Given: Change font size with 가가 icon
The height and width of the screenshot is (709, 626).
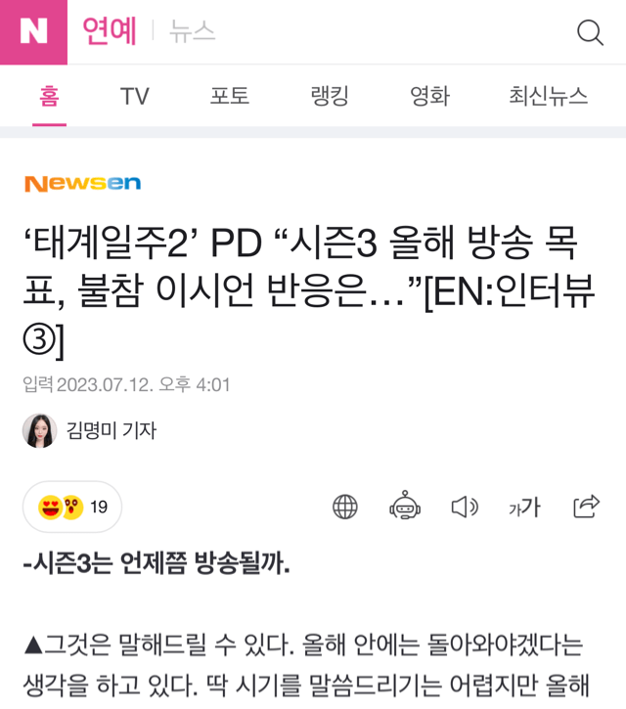Looking at the screenshot, I should click(x=524, y=507).
